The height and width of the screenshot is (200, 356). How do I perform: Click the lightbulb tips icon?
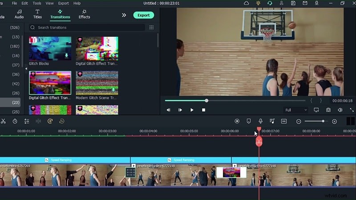(x=258, y=3)
